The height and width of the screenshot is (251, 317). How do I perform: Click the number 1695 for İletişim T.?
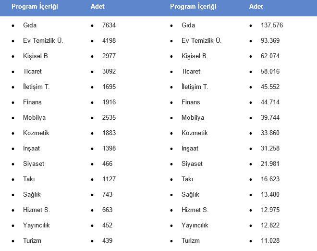pos(109,87)
